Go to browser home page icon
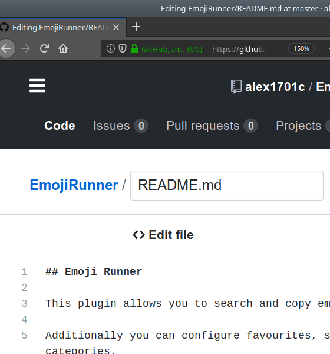 pos(63,48)
